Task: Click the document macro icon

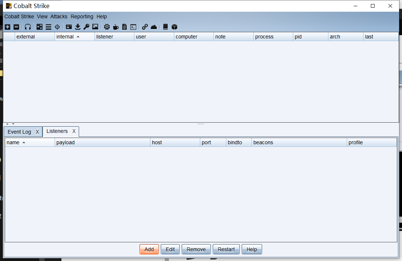Action: pyautogui.click(x=124, y=27)
